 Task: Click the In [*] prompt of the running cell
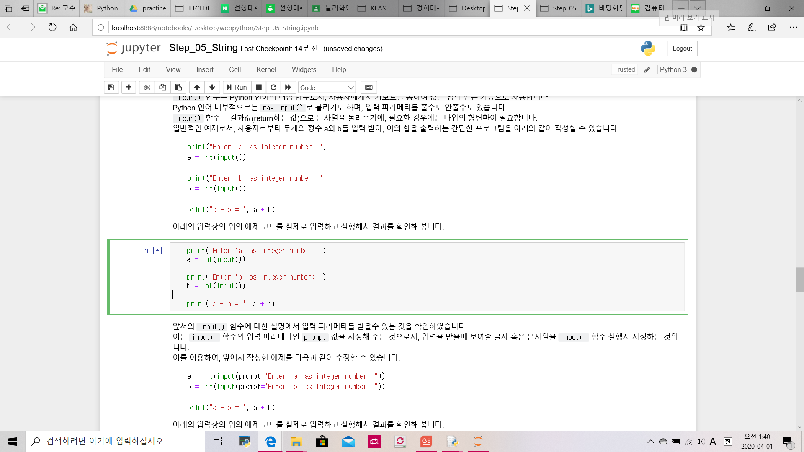(154, 251)
